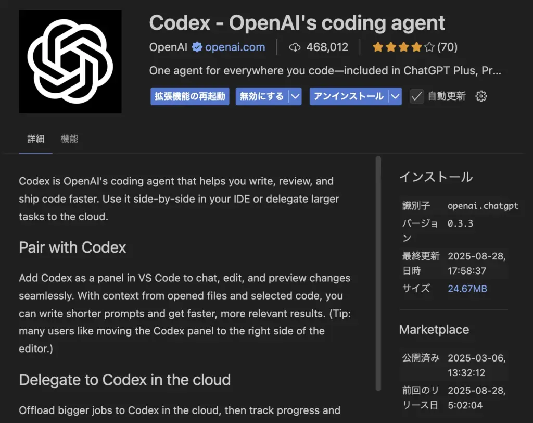The image size is (533, 423).
Task: Click the download cloud icon
Action: (295, 47)
